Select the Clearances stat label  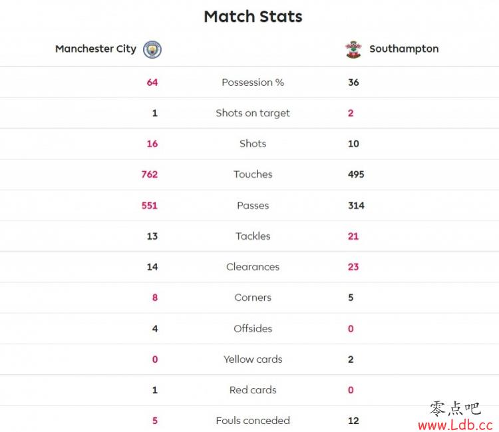click(x=253, y=267)
